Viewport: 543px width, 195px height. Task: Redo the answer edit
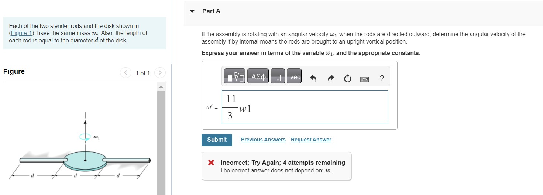(331, 78)
